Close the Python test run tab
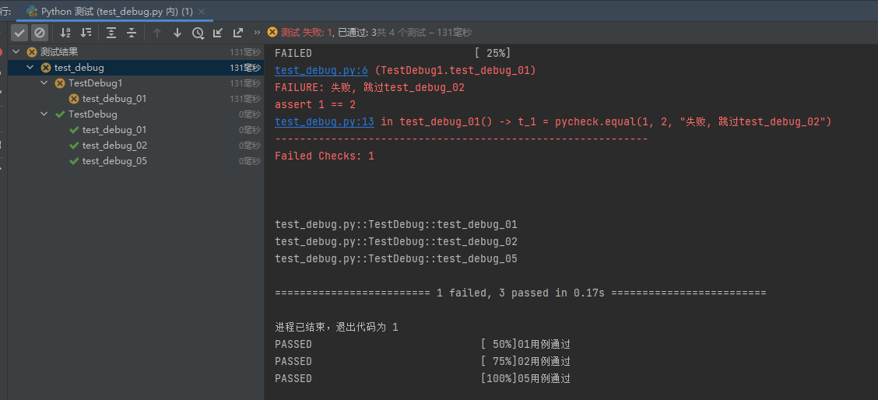The image size is (878, 400). (202, 12)
